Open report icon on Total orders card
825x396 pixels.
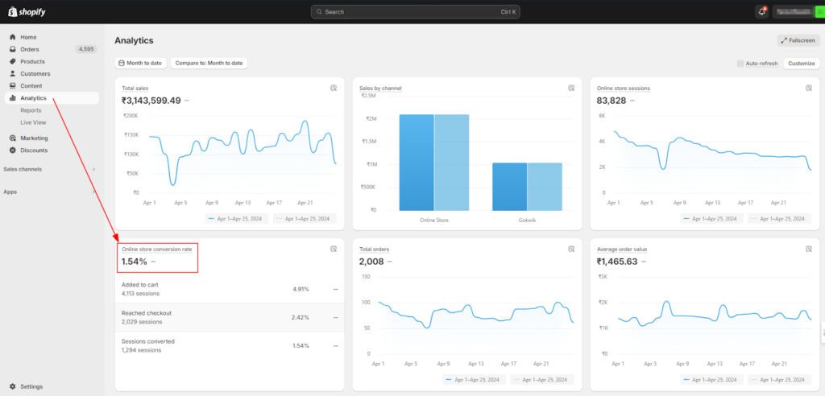570,249
